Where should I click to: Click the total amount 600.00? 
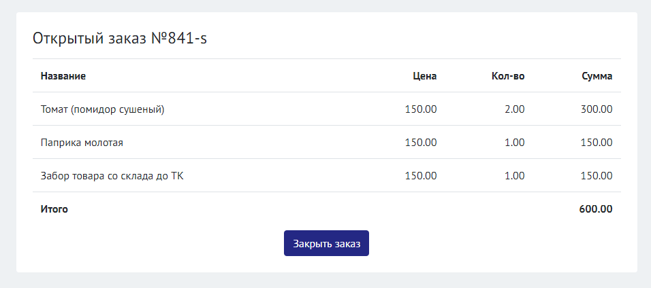click(x=596, y=209)
